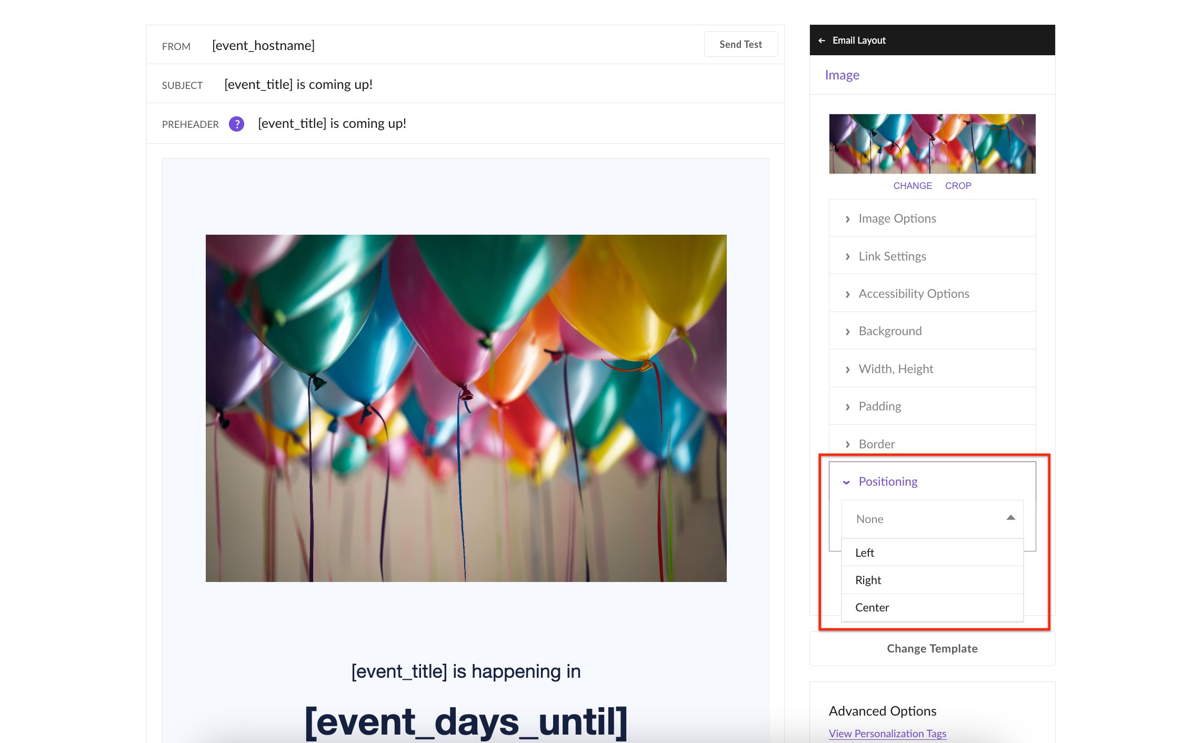Click the PREHEADER field text

[x=332, y=124]
